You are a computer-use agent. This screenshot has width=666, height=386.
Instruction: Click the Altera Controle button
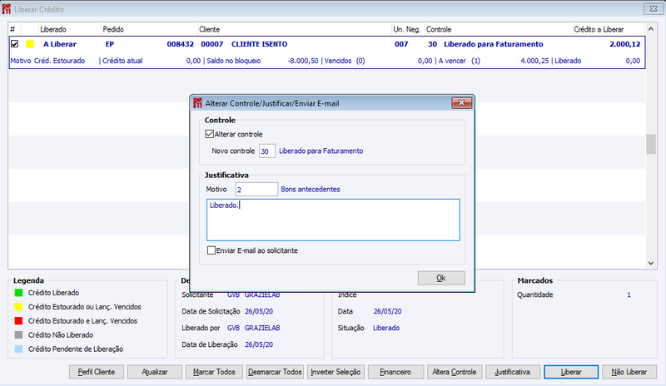(x=455, y=372)
